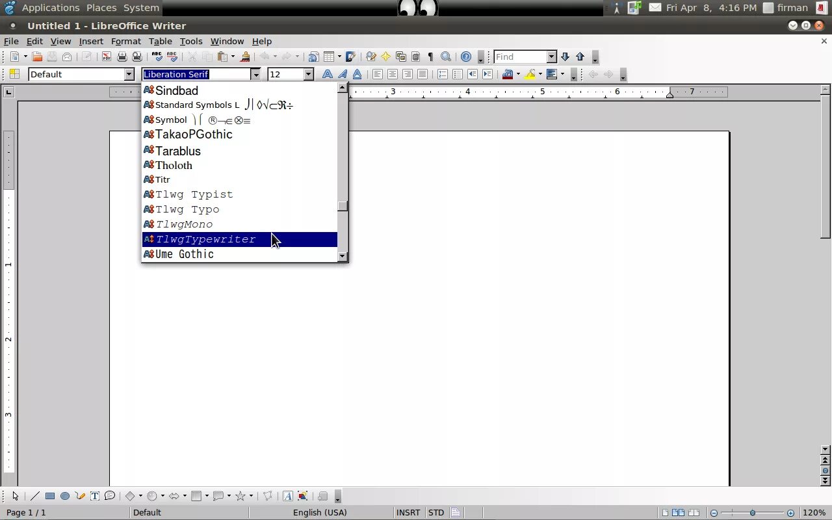Select the Sindbad font
This screenshot has width=832, height=520.
pyautogui.click(x=239, y=90)
